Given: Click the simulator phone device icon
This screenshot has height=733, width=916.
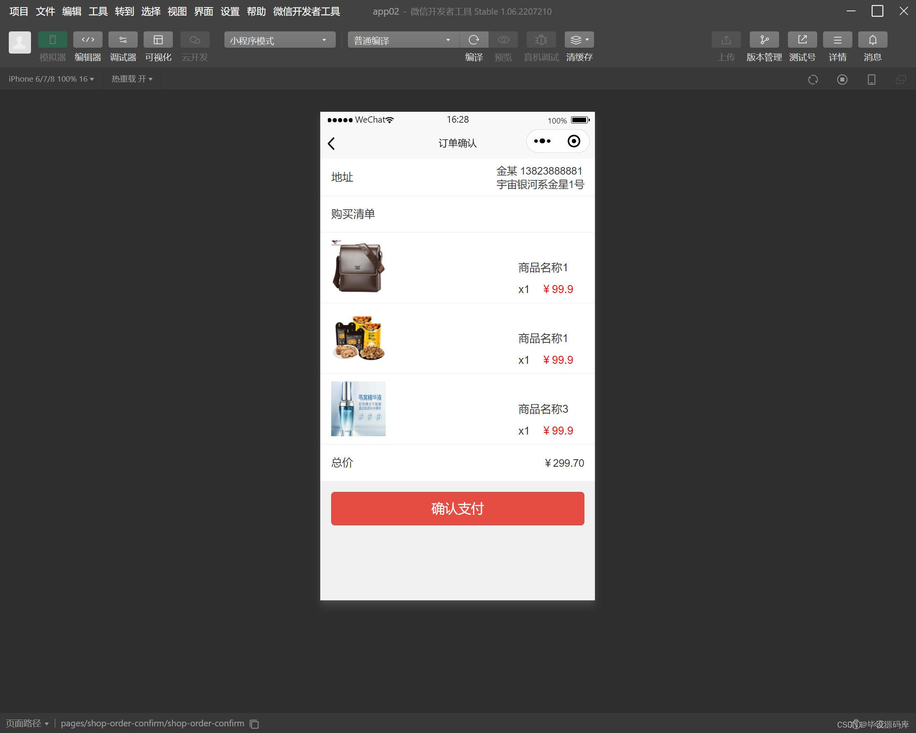Looking at the screenshot, I should [x=871, y=80].
